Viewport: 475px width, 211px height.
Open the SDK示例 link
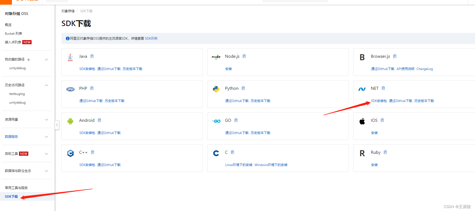pos(151,39)
